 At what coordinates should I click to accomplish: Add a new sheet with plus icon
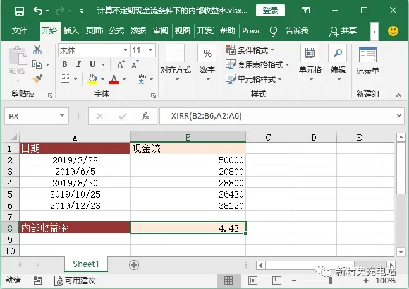click(134, 265)
